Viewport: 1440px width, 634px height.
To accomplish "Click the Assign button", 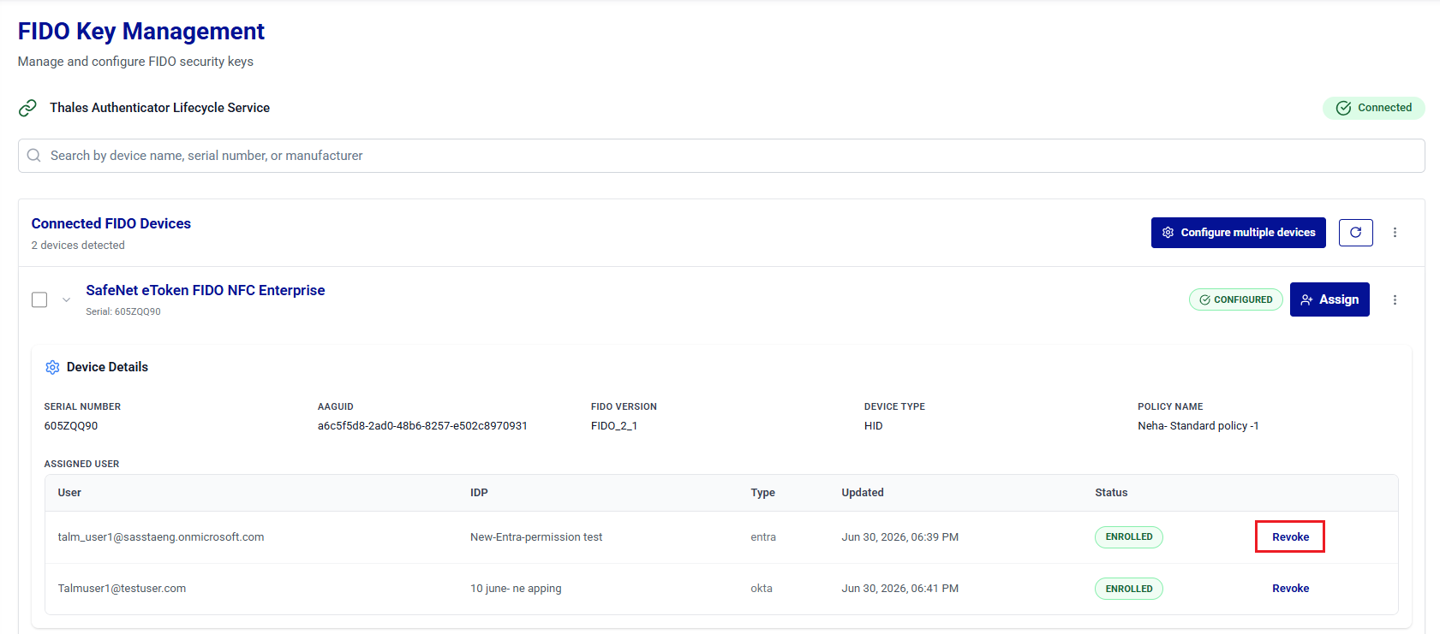I will (1329, 299).
